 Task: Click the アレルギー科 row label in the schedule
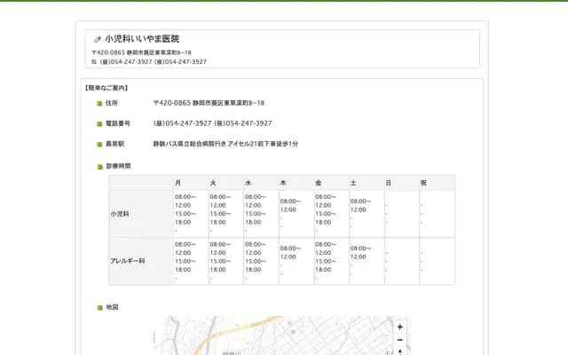click(127, 261)
